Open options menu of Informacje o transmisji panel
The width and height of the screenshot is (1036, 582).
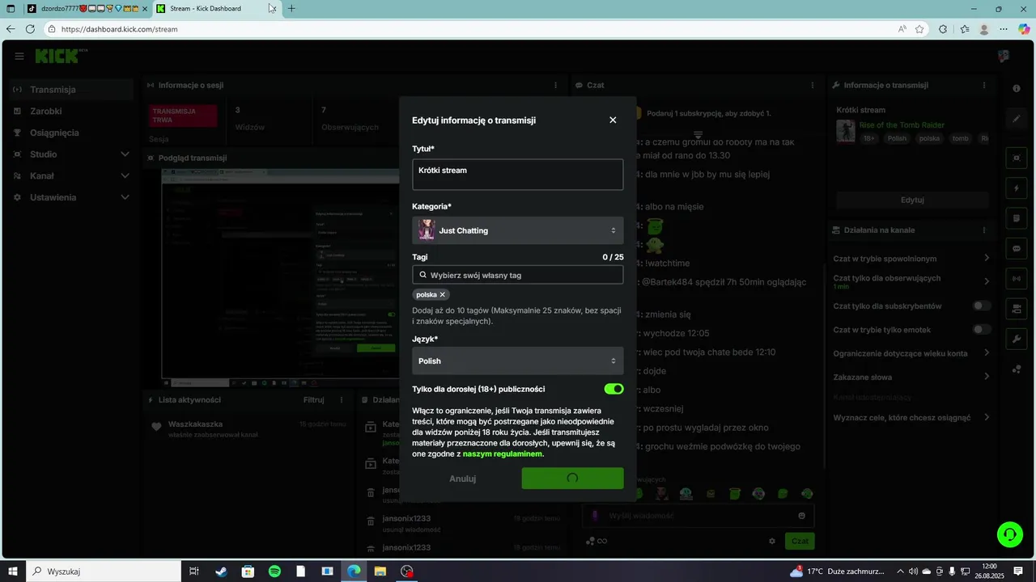(984, 85)
